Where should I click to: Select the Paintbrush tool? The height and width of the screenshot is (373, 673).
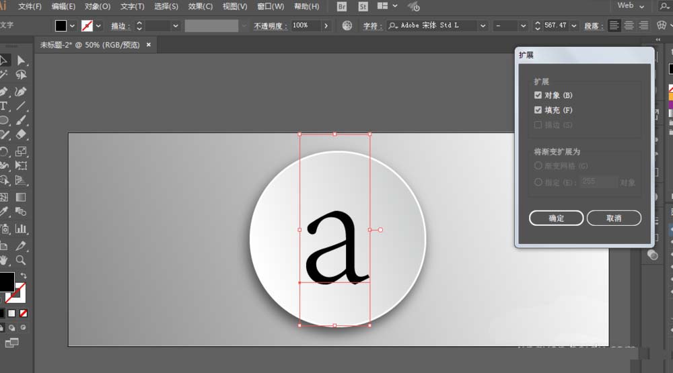(21, 120)
